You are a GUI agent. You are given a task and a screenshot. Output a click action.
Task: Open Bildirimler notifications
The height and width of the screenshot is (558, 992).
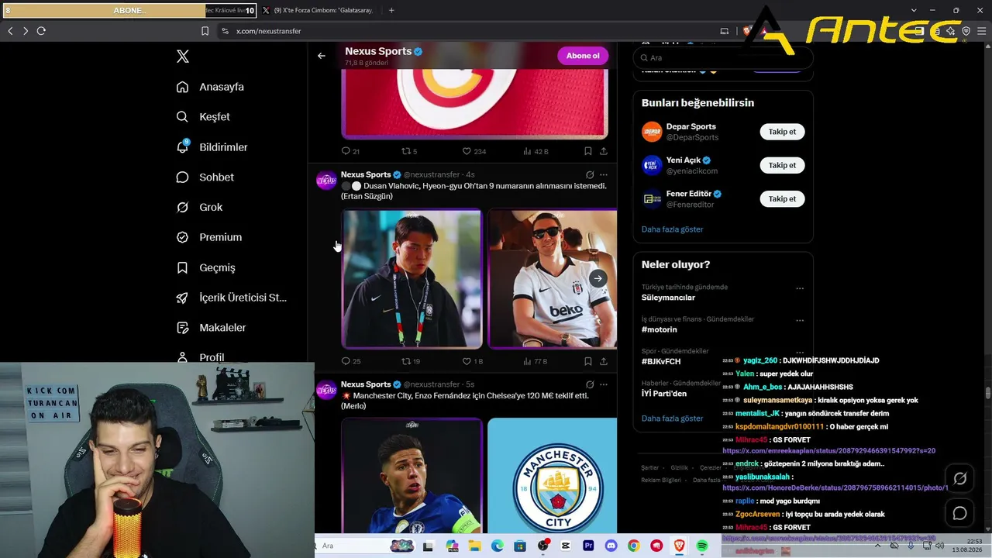[x=212, y=147]
